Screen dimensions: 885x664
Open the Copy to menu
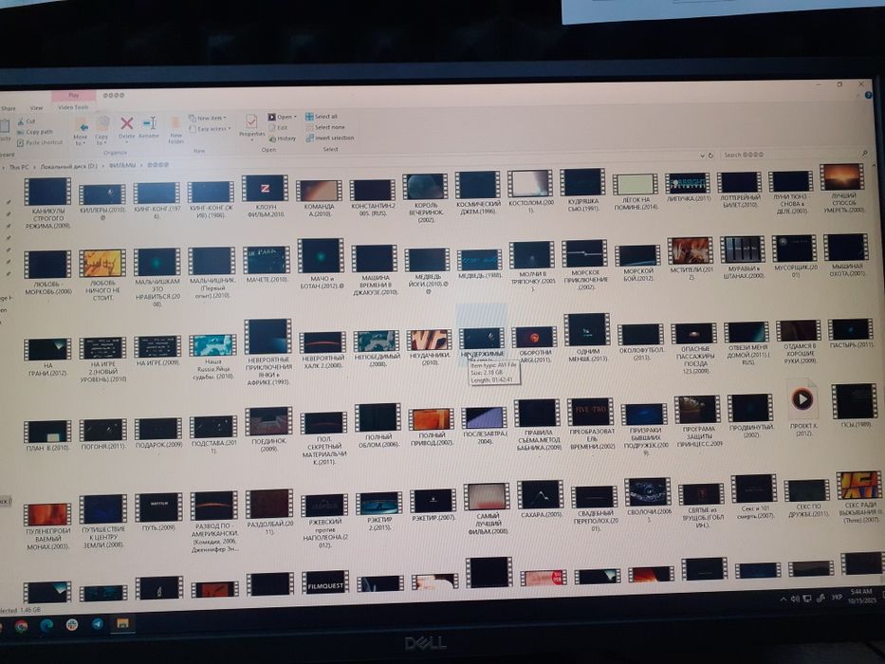[x=102, y=131]
